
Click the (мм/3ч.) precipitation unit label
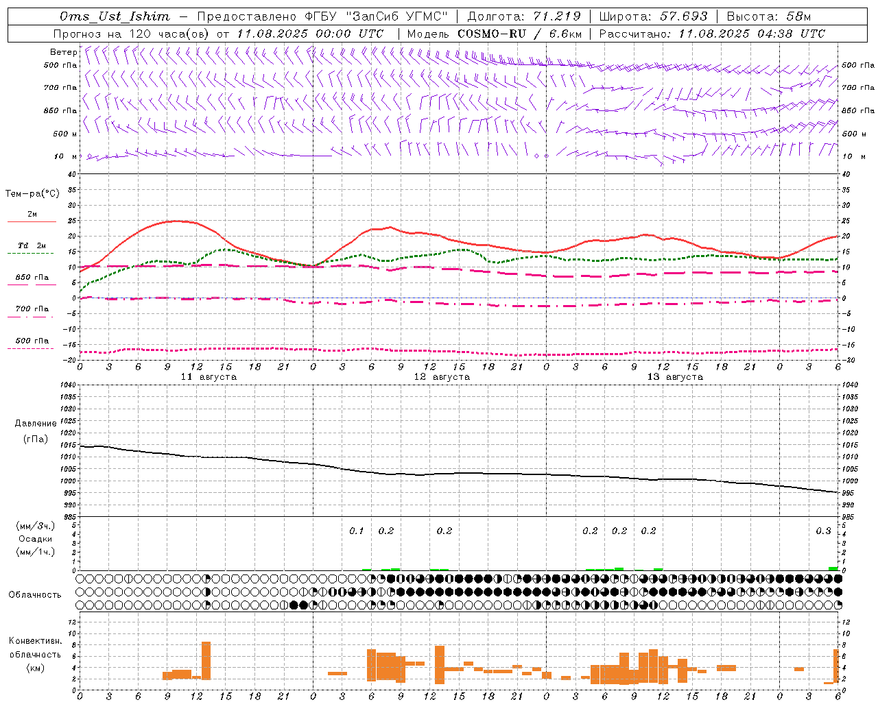click(36, 526)
